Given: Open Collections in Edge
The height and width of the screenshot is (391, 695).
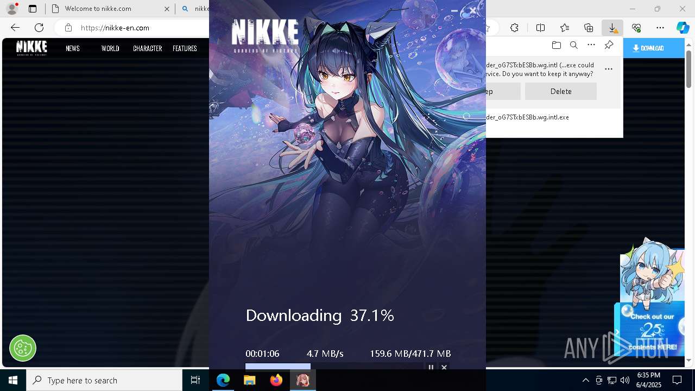Looking at the screenshot, I should 589,28.
